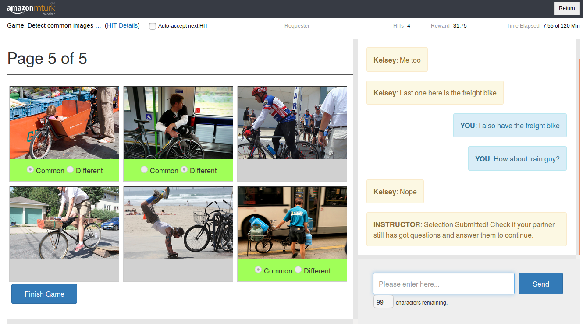The height and width of the screenshot is (326, 583).
Task: Click the gas cylinder delivery bike thumbnail
Action: click(292, 223)
